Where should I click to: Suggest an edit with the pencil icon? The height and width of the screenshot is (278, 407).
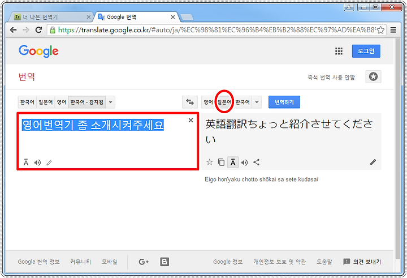373,162
